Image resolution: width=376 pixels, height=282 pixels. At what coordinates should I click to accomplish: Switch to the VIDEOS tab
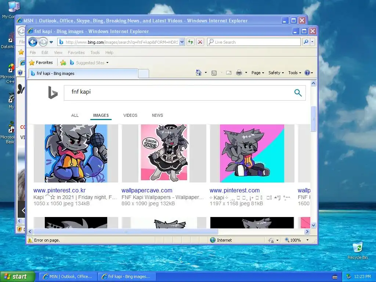(x=130, y=115)
